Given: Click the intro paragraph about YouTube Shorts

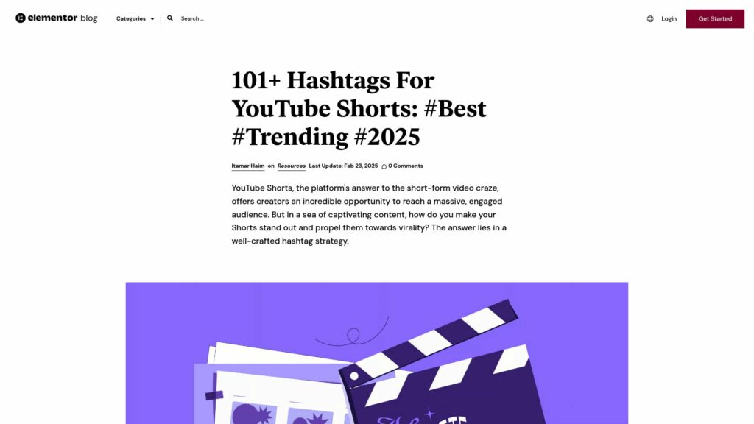Looking at the screenshot, I should [369, 214].
